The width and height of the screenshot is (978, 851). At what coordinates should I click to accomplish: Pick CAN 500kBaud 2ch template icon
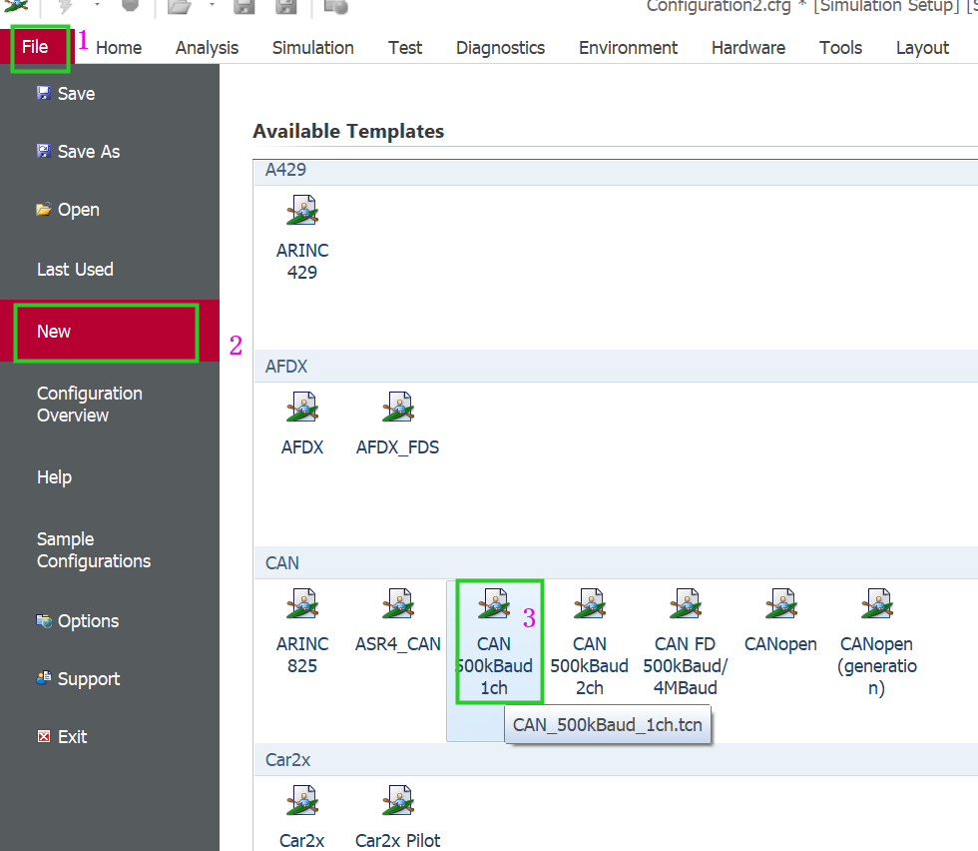pos(590,603)
